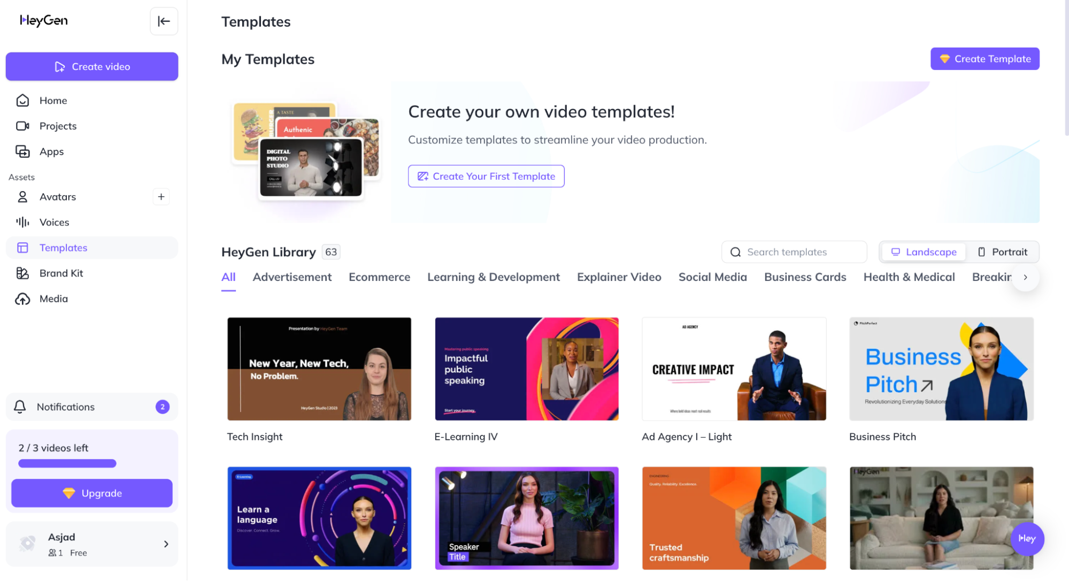
Task: Switch to the Business Cards tab
Action: click(805, 277)
